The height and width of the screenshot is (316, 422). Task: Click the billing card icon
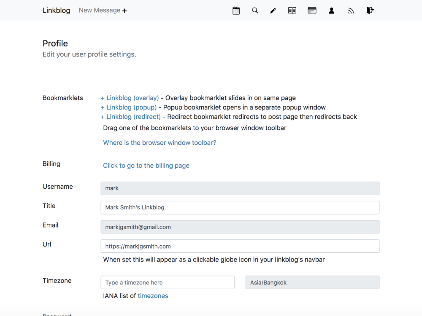click(x=312, y=11)
